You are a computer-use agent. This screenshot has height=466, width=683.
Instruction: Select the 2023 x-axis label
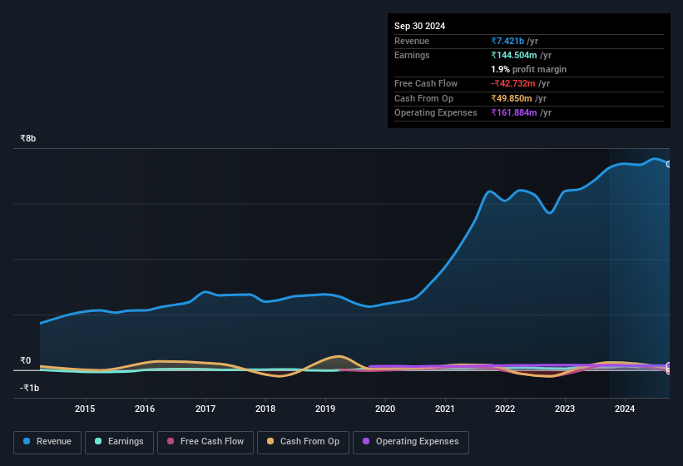click(x=565, y=409)
